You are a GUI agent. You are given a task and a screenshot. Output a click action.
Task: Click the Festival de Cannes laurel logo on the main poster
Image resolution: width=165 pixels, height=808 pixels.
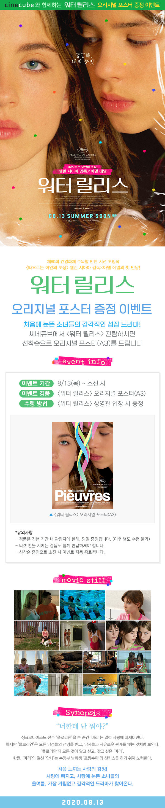point(82,150)
